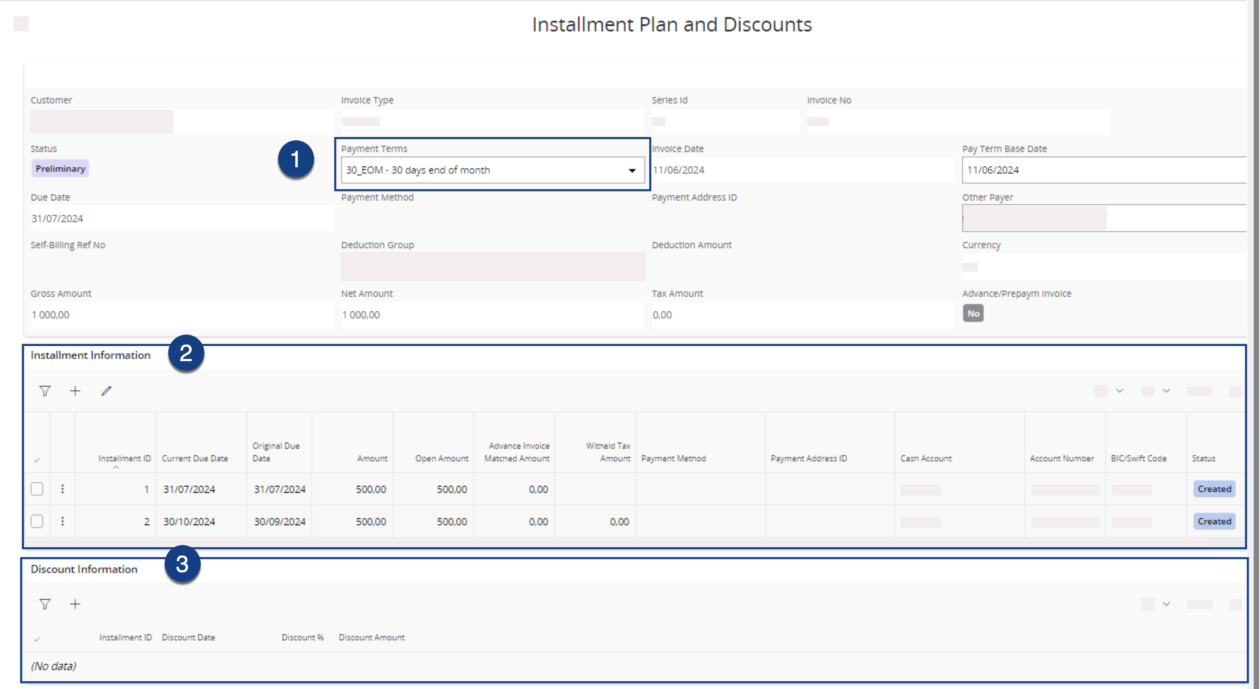Open Payment Terms dropdown list
Screen dimensions: 1260x689
(632, 170)
